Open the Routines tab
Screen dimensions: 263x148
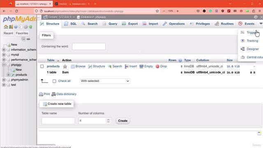[x=224, y=24]
